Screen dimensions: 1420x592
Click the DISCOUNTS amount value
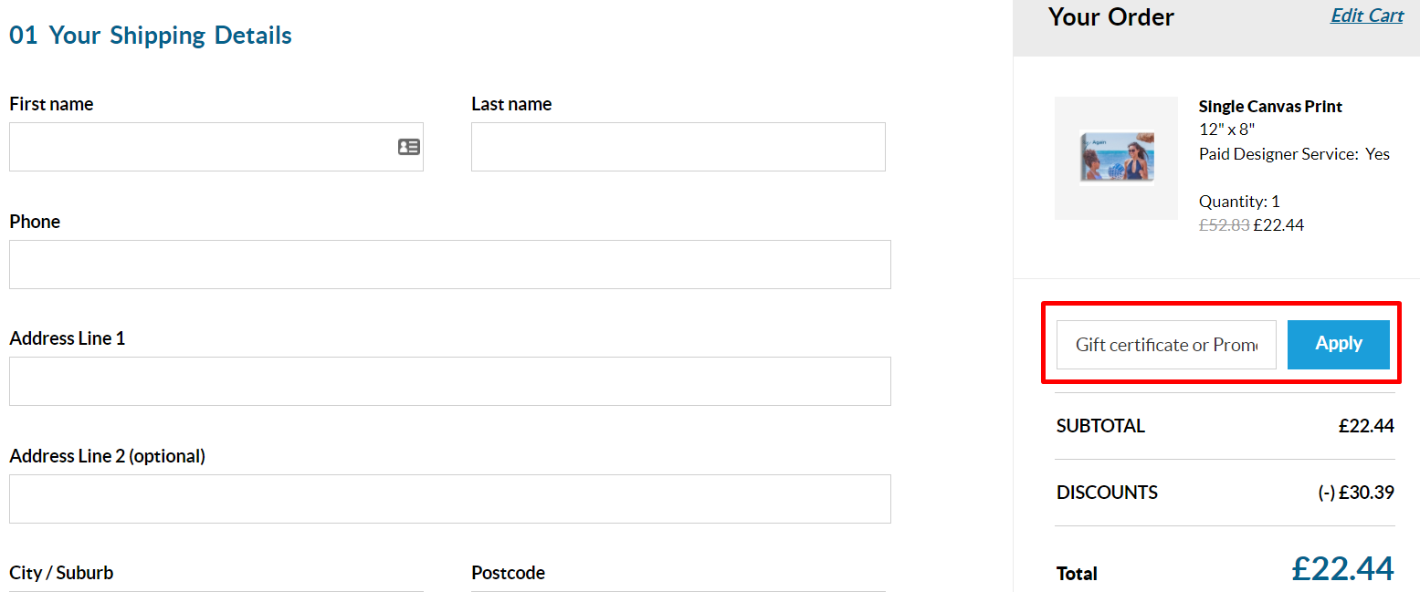[1356, 493]
